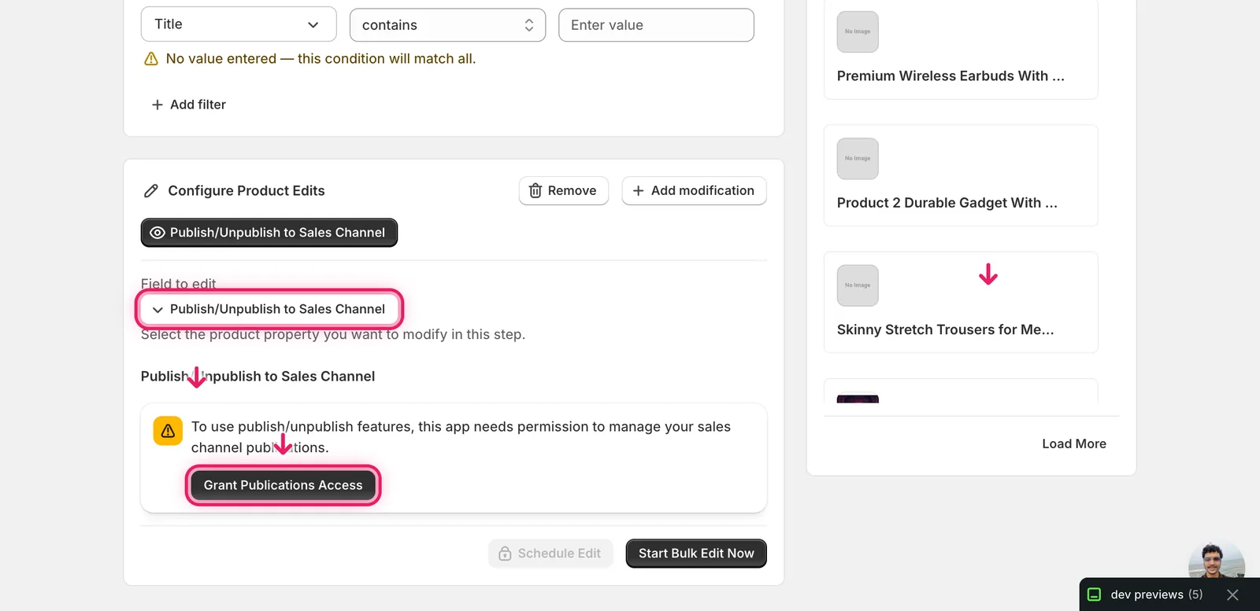Click the lock icon on Schedule Edit

pyautogui.click(x=506, y=554)
